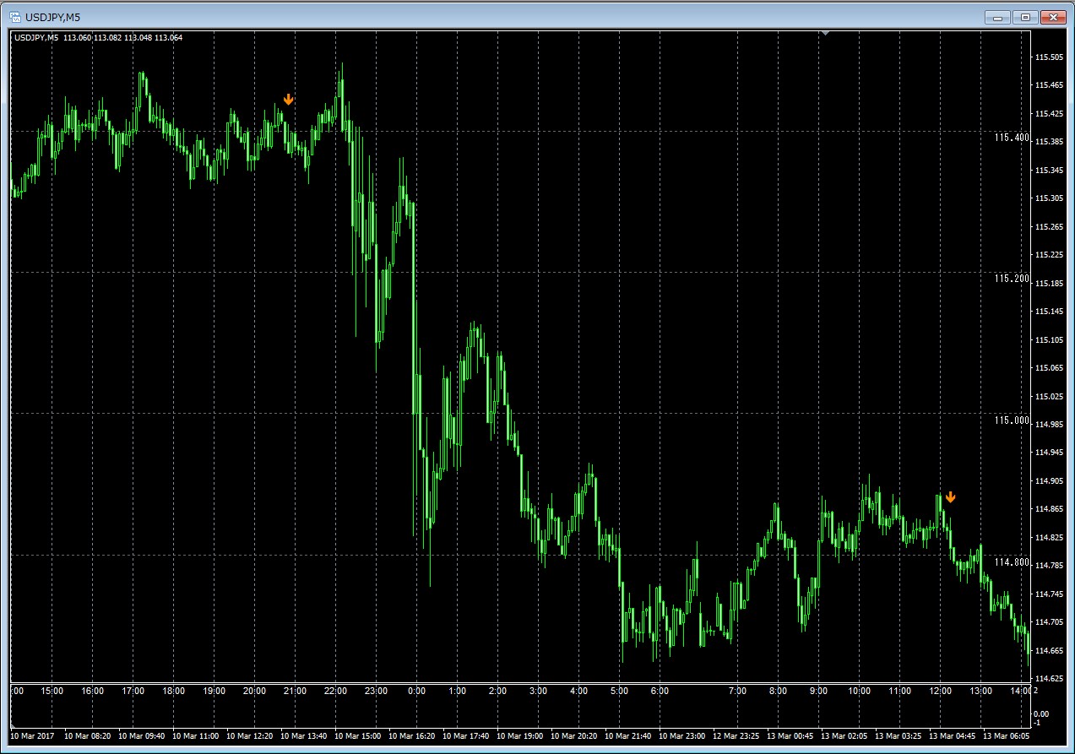Click the chart window icon beside USDJPY,M5 title
The height and width of the screenshot is (754, 1075).
point(15,16)
